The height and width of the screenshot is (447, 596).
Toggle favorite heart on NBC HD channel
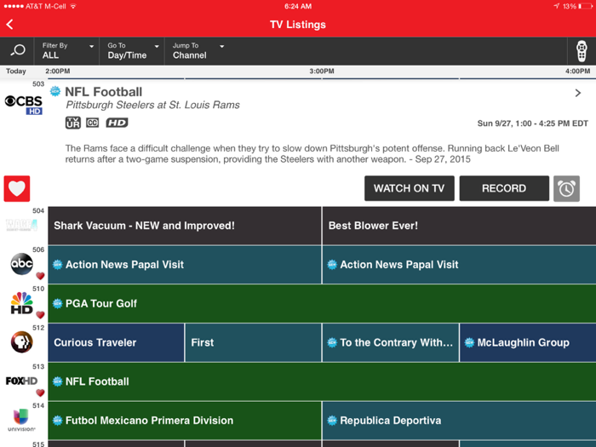coord(40,315)
